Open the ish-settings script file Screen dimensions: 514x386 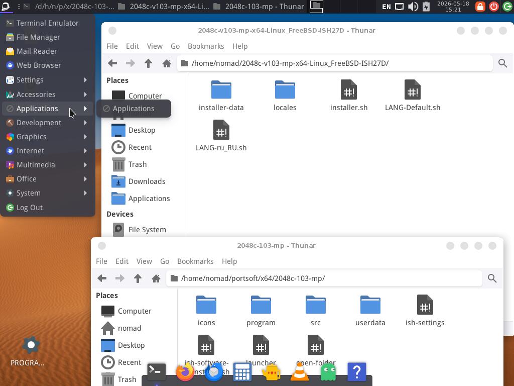pos(425,310)
